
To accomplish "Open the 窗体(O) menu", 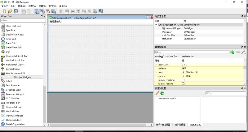I will click(x=22, y=6).
